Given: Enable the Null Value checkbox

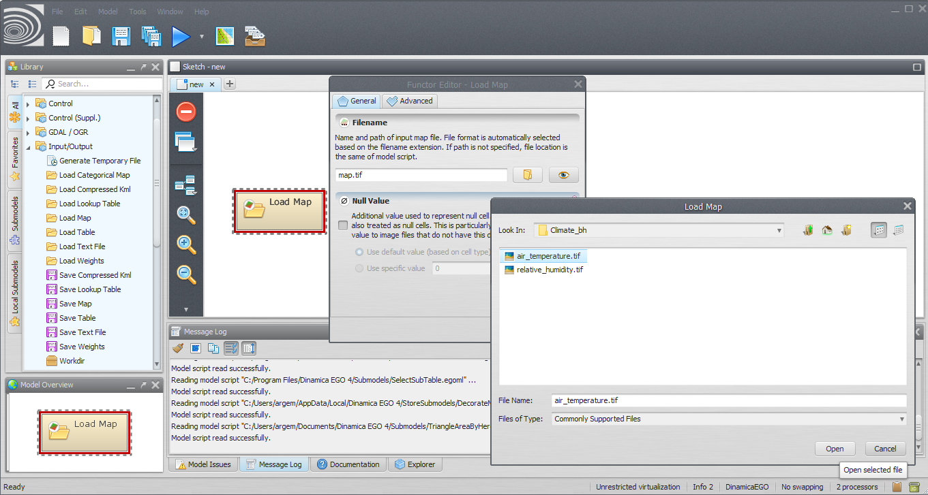Looking at the screenshot, I should (343, 225).
